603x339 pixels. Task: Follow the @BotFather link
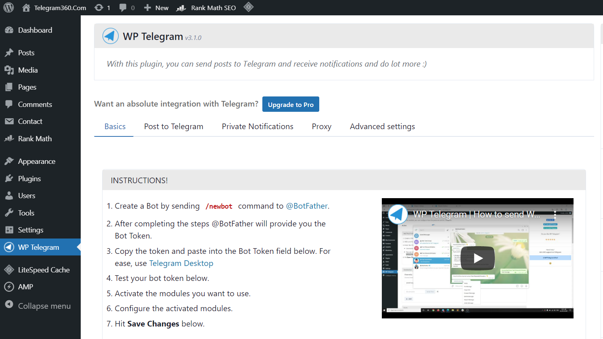click(307, 206)
